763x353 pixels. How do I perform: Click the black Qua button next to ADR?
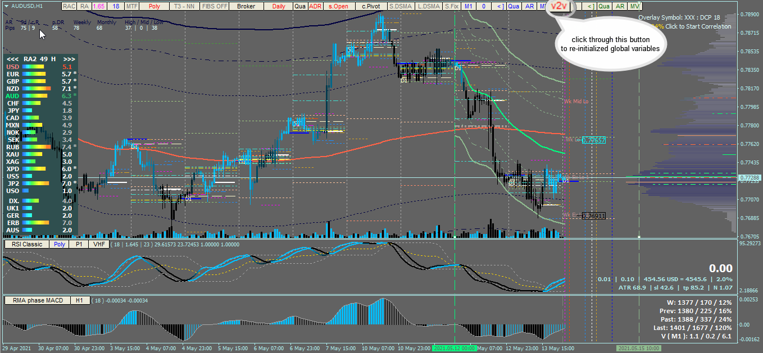click(300, 6)
